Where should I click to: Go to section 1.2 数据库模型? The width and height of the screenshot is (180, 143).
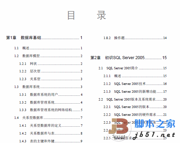pyautogui.click(x=48, y=56)
